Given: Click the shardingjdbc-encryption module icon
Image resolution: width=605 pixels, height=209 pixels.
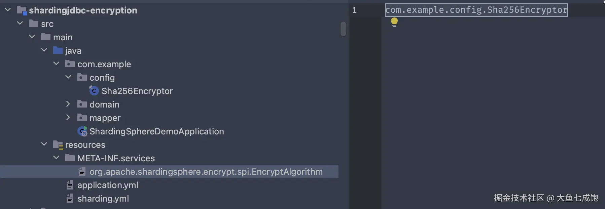Looking at the screenshot, I should pyautogui.click(x=22, y=10).
